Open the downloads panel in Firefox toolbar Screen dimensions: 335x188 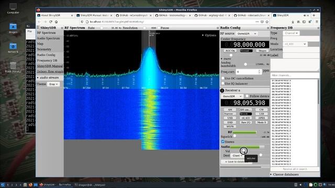293,22
